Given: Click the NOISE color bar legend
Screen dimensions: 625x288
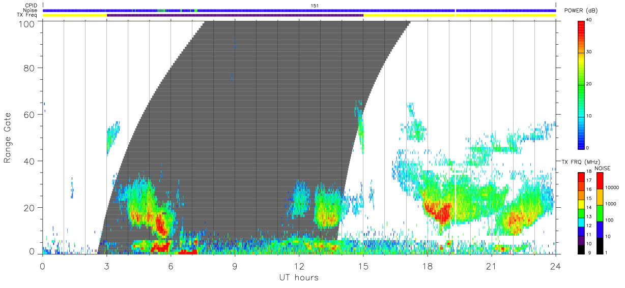Looking at the screenshot, I should point(600,212).
